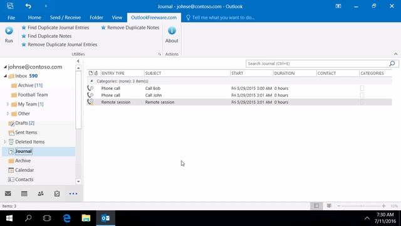Click the Send/Receive quick access icon
Image resolution: width=401 pixels, height=226 pixels.
(10, 6)
